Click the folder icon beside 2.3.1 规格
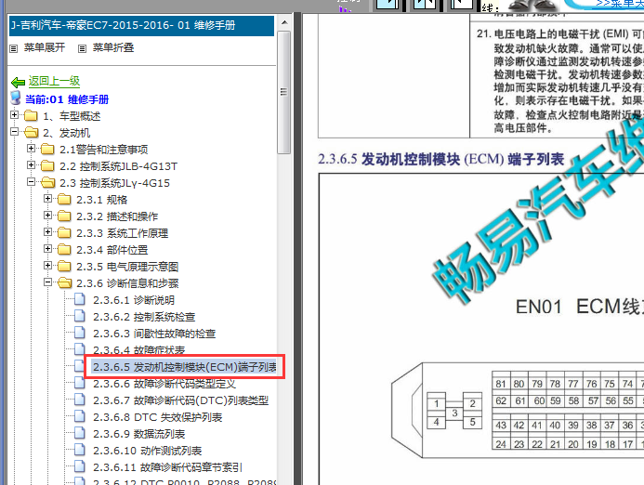This screenshot has height=485, width=644. pos(64,200)
